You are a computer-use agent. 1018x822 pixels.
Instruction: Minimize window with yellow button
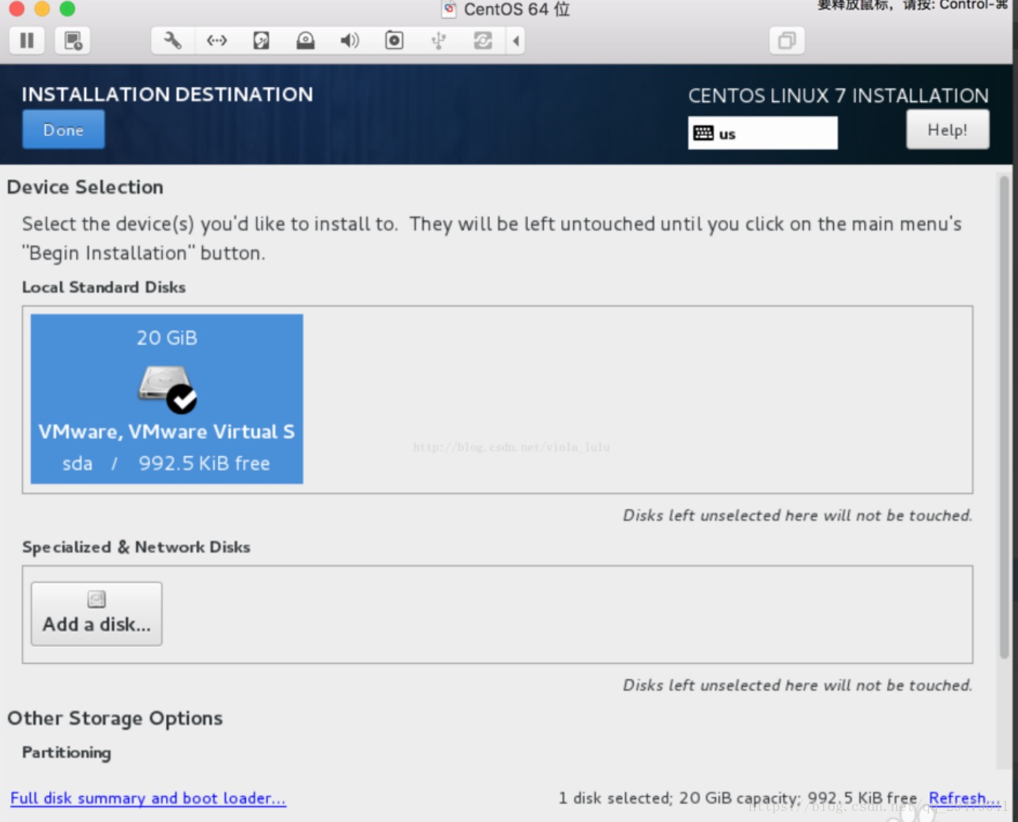42,9
